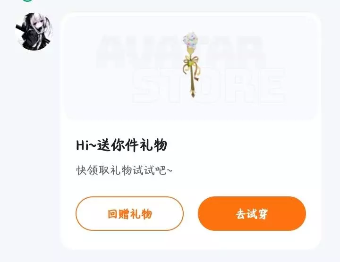Tap the 回赠礼物 button
Image resolution: width=340 pixels, height=262 pixels.
[x=130, y=214]
